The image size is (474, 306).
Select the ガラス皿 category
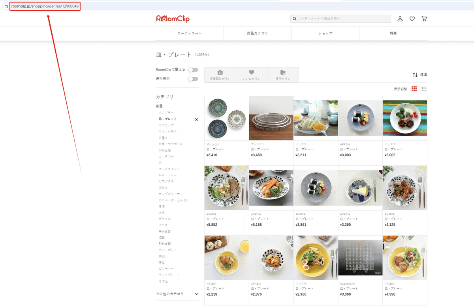click(165, 219)
